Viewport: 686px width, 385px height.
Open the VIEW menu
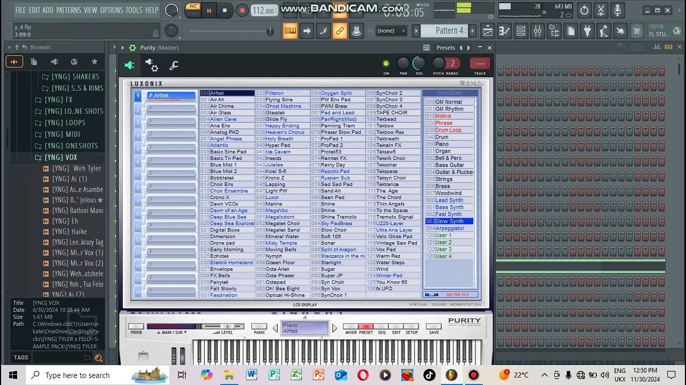pos(91,10)
